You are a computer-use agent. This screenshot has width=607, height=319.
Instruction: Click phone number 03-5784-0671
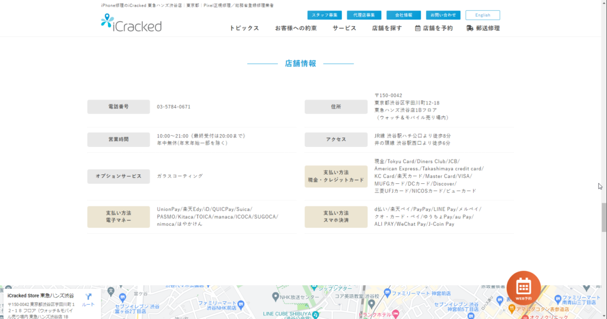(174, 107)
